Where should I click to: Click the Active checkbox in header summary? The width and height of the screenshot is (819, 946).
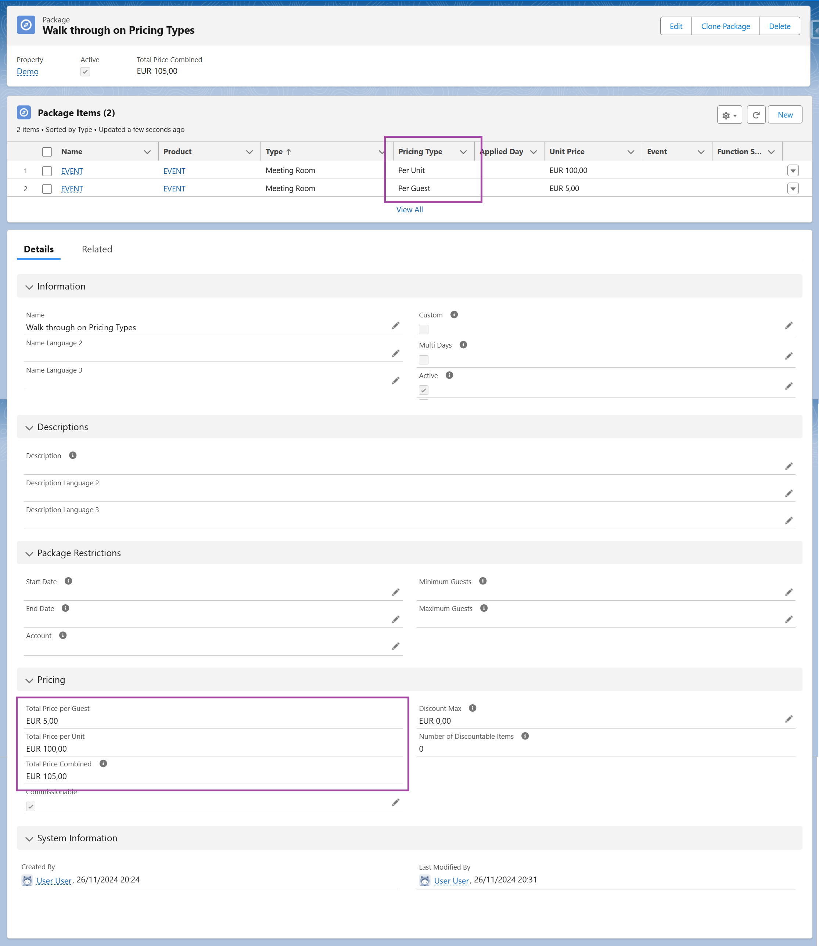pos(85,71)
